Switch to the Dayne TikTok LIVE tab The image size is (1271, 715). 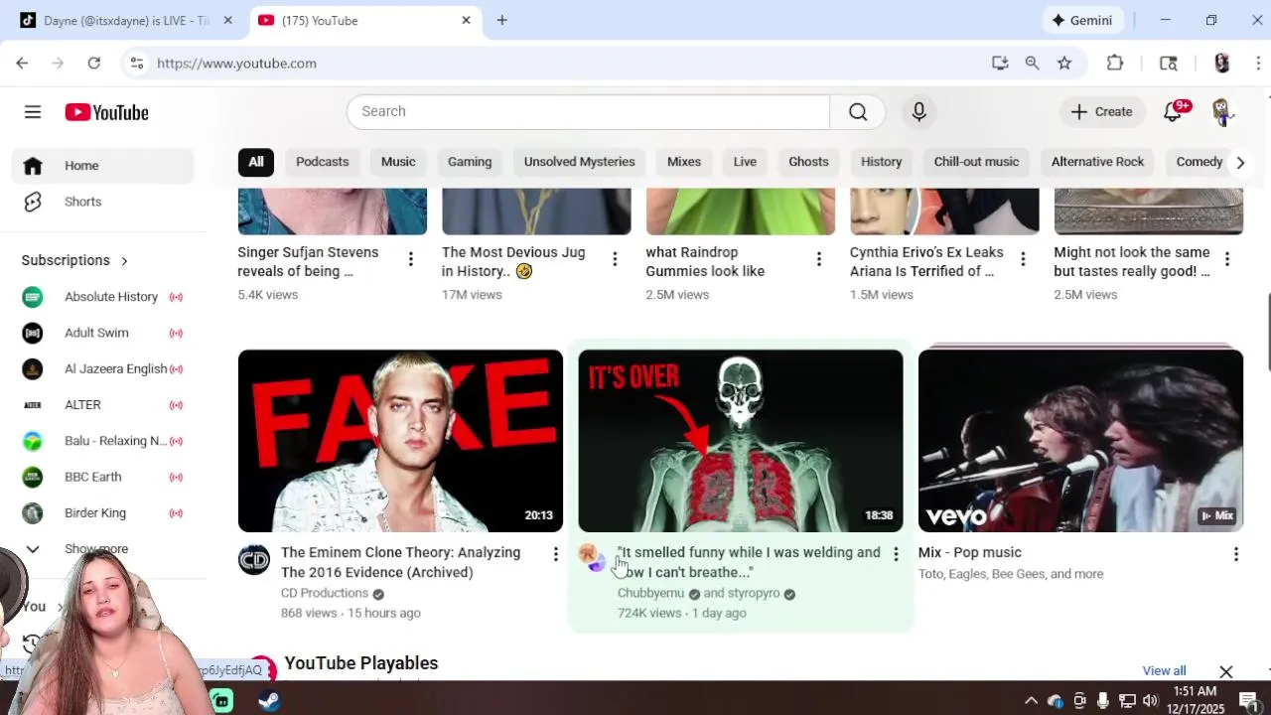[127, 20]
